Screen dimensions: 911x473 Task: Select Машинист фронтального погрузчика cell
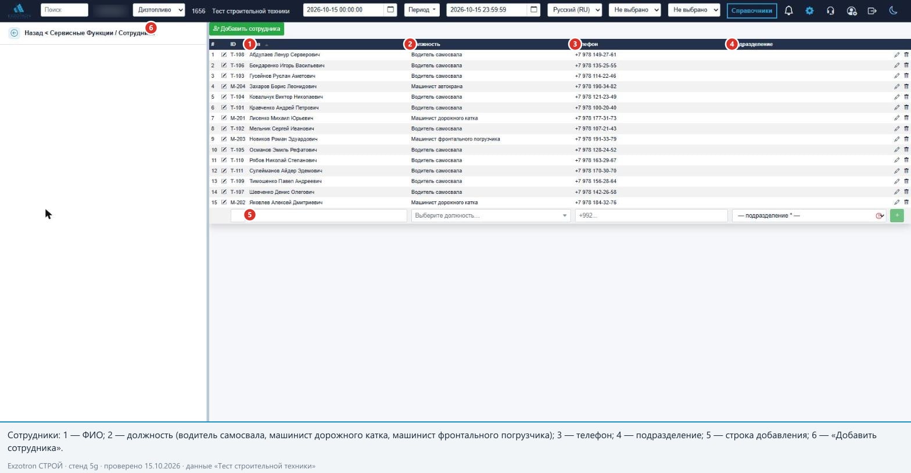(x=455, y=139)
